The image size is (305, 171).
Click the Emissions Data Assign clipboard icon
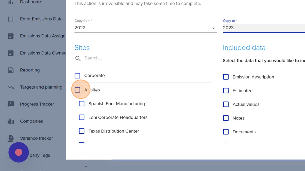click(11, 36)
